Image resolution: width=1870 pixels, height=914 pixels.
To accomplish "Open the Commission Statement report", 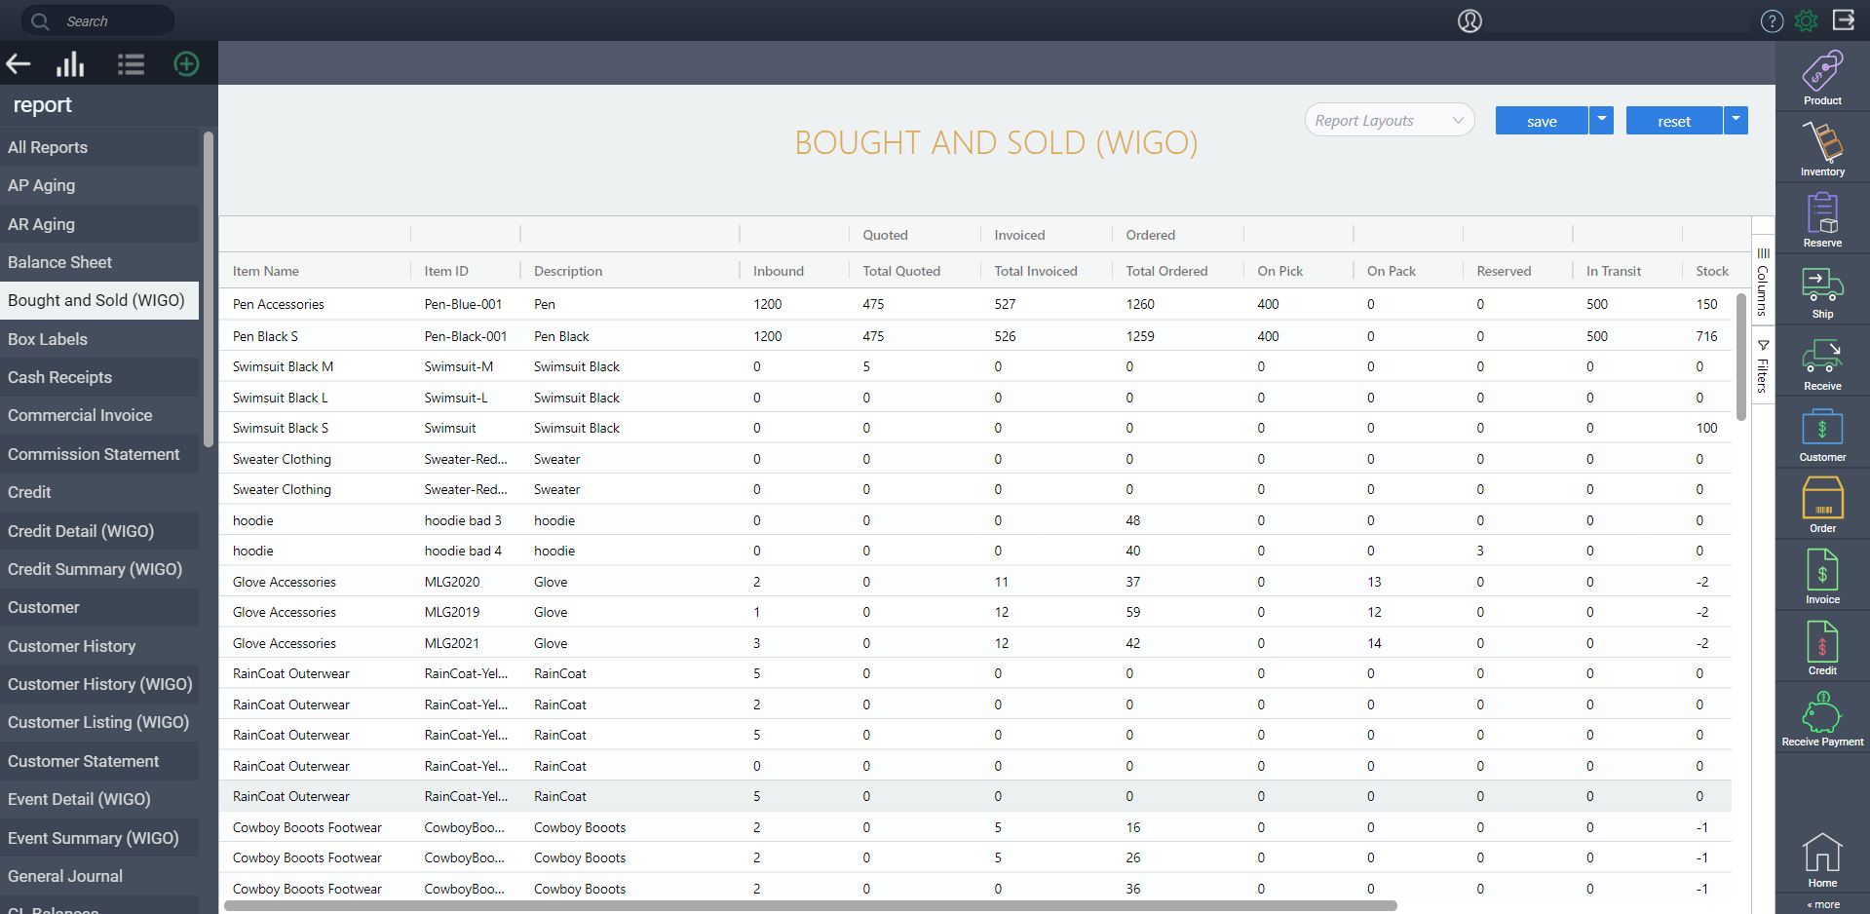I will tap(99, 454).
